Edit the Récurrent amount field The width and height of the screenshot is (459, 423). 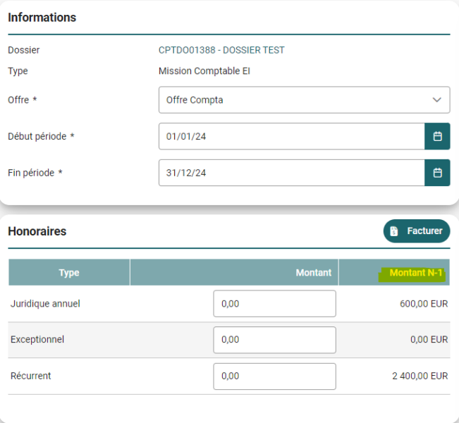pos(274,376)
